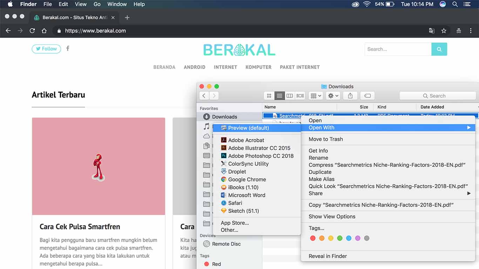Viewport: 479px width, 269px height.
Task: Select Remote Disc in Finder sidebar
Action: point(226,244)
